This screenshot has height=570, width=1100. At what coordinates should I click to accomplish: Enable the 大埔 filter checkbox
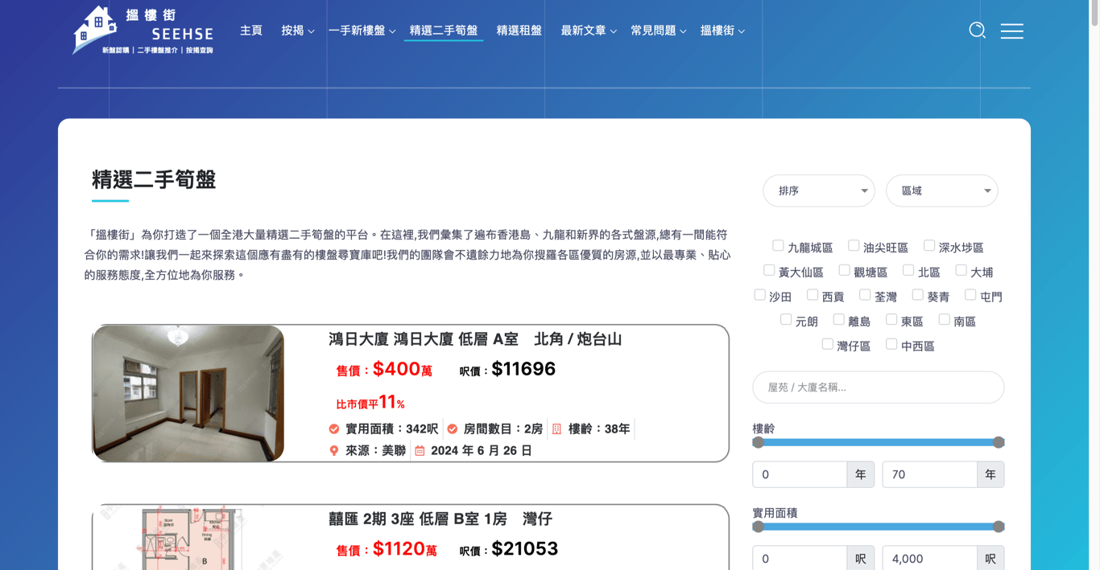[961, 270]
